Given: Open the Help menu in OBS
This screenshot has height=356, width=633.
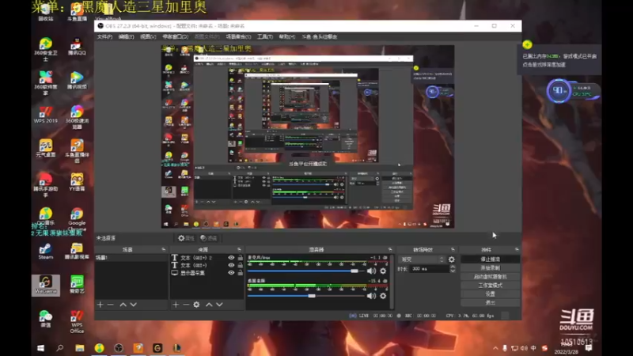Looking at the screenshot, I should (x=287, y=36).
